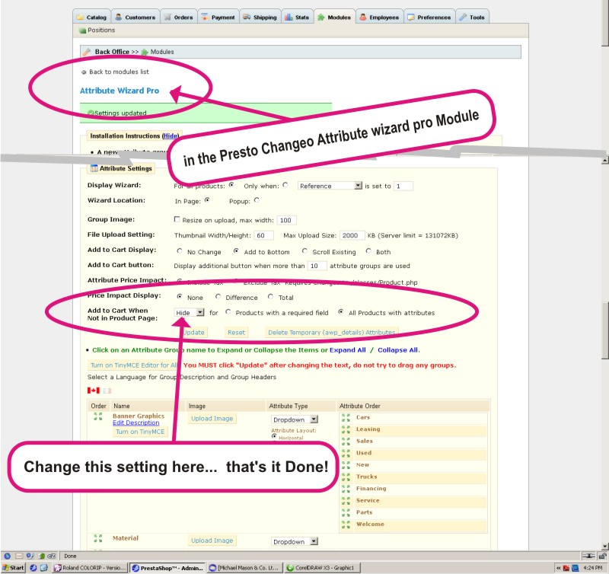Select Difference price impact display
Screen dimensions: 609x574
click(x=218, y=297)
